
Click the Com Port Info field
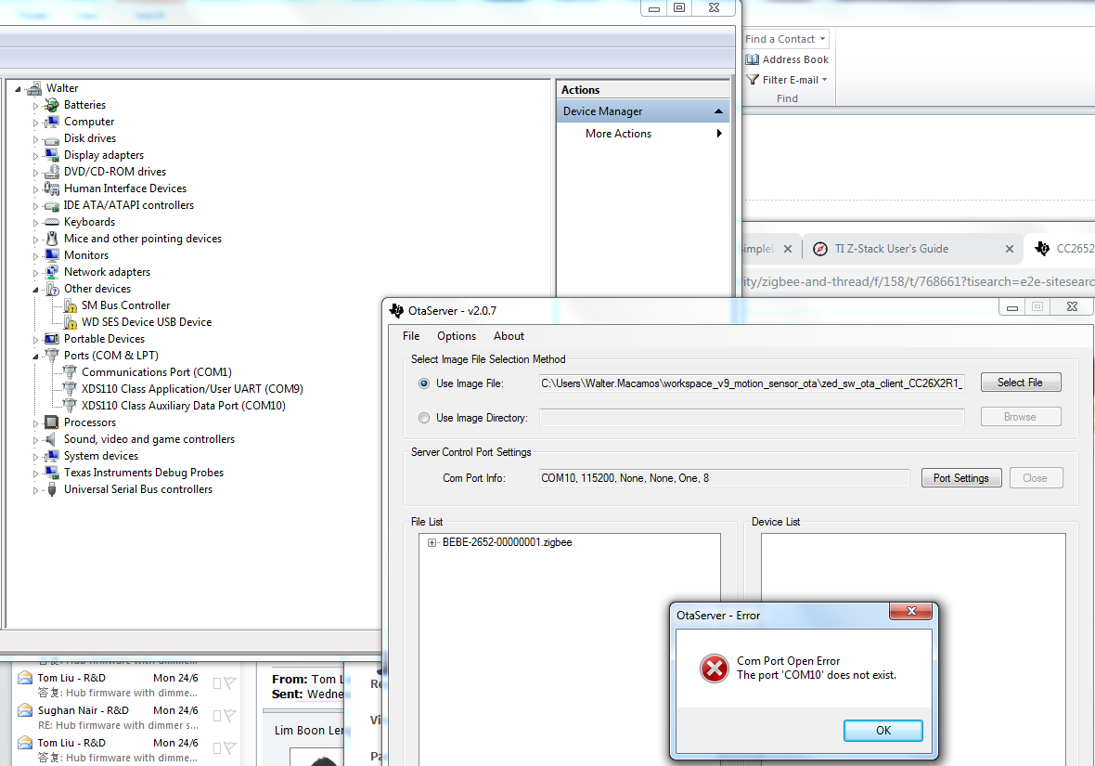coord(724,478)
